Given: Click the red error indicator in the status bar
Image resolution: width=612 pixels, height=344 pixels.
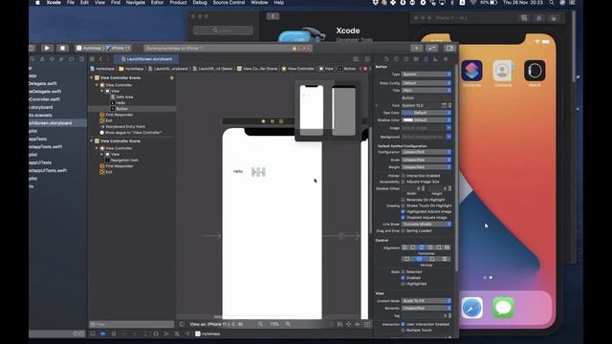Looking at the screenshot, I should [304, 49].
